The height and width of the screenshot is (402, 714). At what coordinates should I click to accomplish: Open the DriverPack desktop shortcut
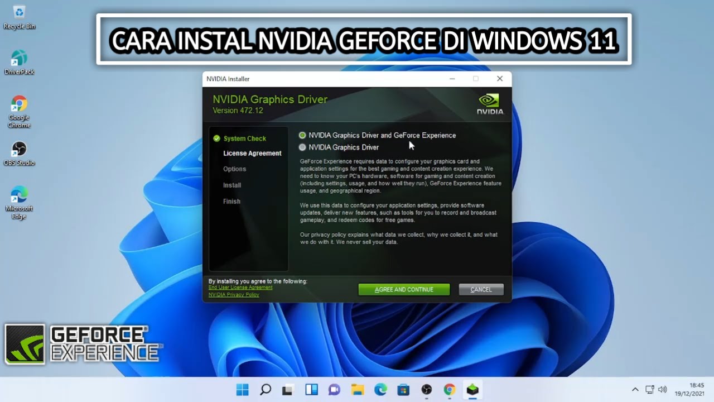point(19,62)
